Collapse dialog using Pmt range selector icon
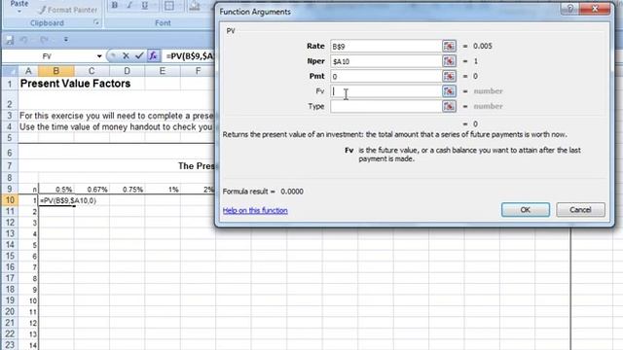Screen dimensions: 623x350 pos(449,76)
